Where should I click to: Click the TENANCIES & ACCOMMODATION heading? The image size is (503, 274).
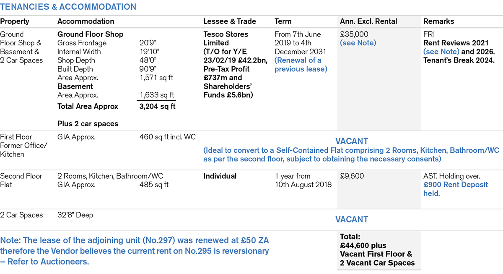point(68,7)
